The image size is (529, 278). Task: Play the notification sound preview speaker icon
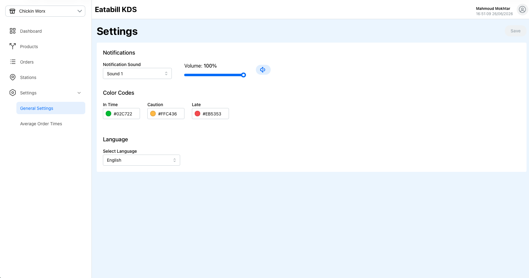tap(263, 70)
